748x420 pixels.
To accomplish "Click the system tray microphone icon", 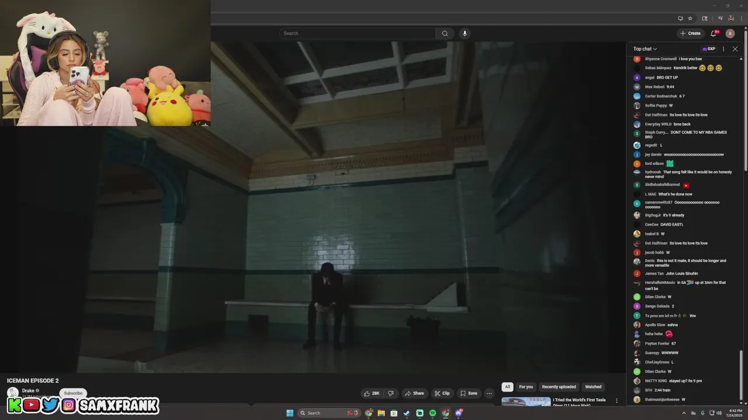I will pyautogui.click(x=702, y=413).
